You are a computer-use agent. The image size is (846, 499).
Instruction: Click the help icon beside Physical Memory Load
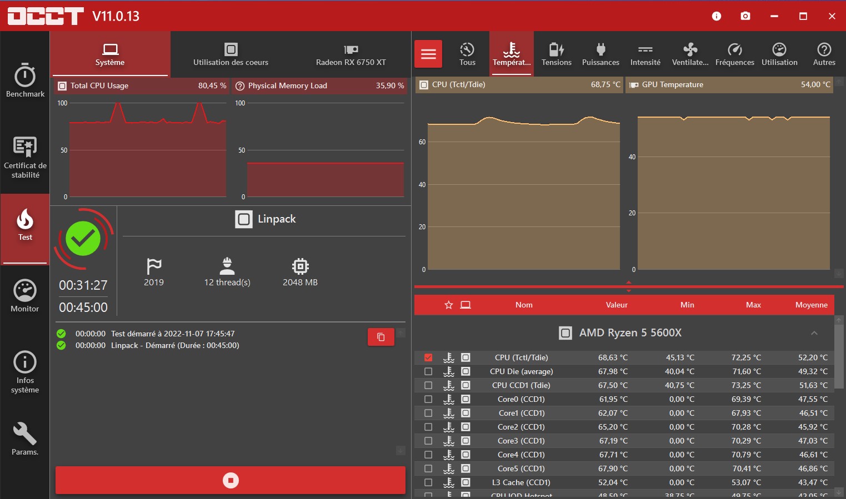tap(240, 86)
